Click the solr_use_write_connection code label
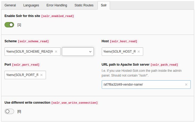Screen dimensions: 195x122 tap(74, 103)
